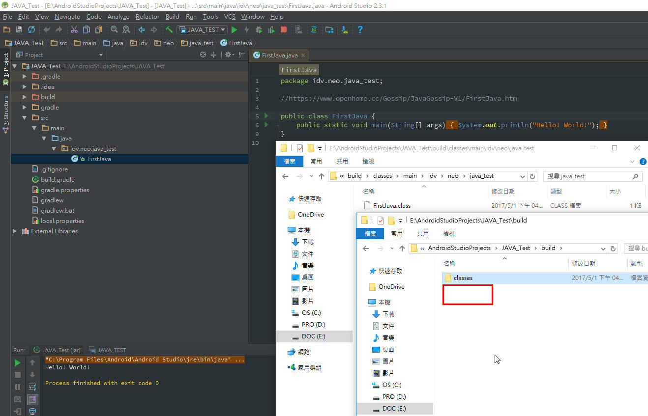Viewport: 648px width, 416px height.
Task: Click the 搜尋 java_test search field
Action: click(x=592, y=176)
